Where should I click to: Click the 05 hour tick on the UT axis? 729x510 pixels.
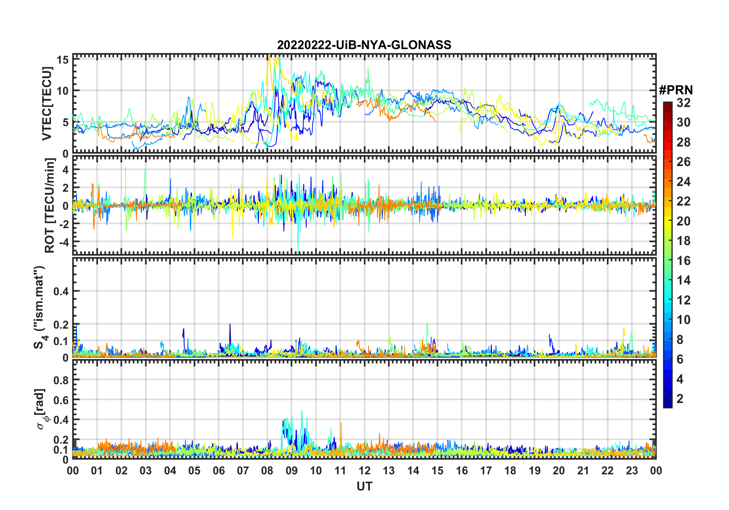194,471
